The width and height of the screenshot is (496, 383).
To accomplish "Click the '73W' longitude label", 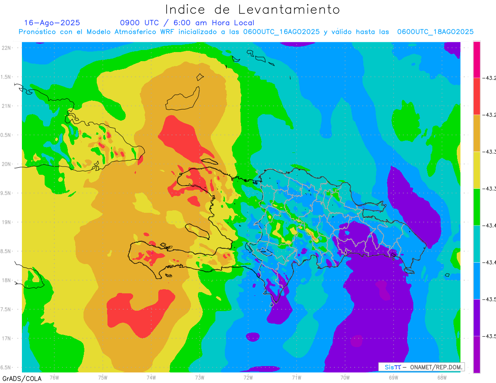I will pyautogui.click(x=199, y=377).
